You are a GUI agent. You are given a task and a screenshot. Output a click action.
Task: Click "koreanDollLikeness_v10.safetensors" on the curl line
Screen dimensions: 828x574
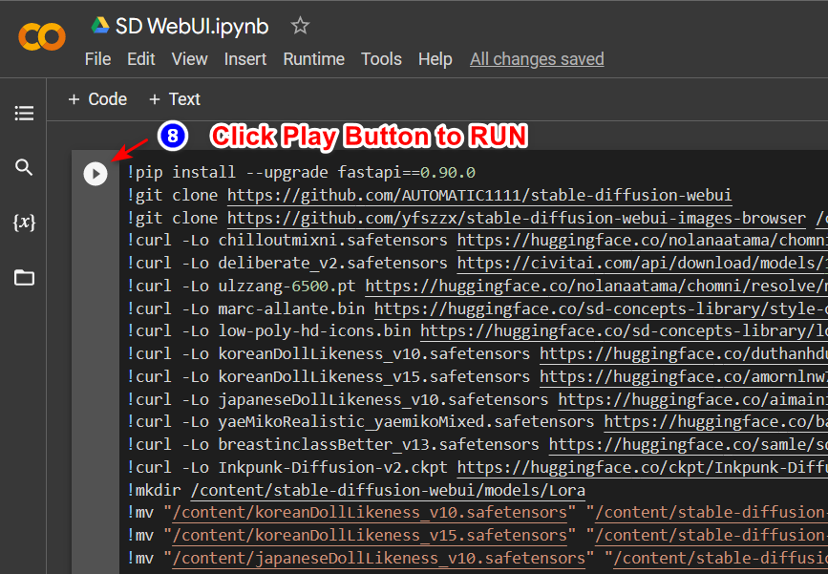point(373,353)
